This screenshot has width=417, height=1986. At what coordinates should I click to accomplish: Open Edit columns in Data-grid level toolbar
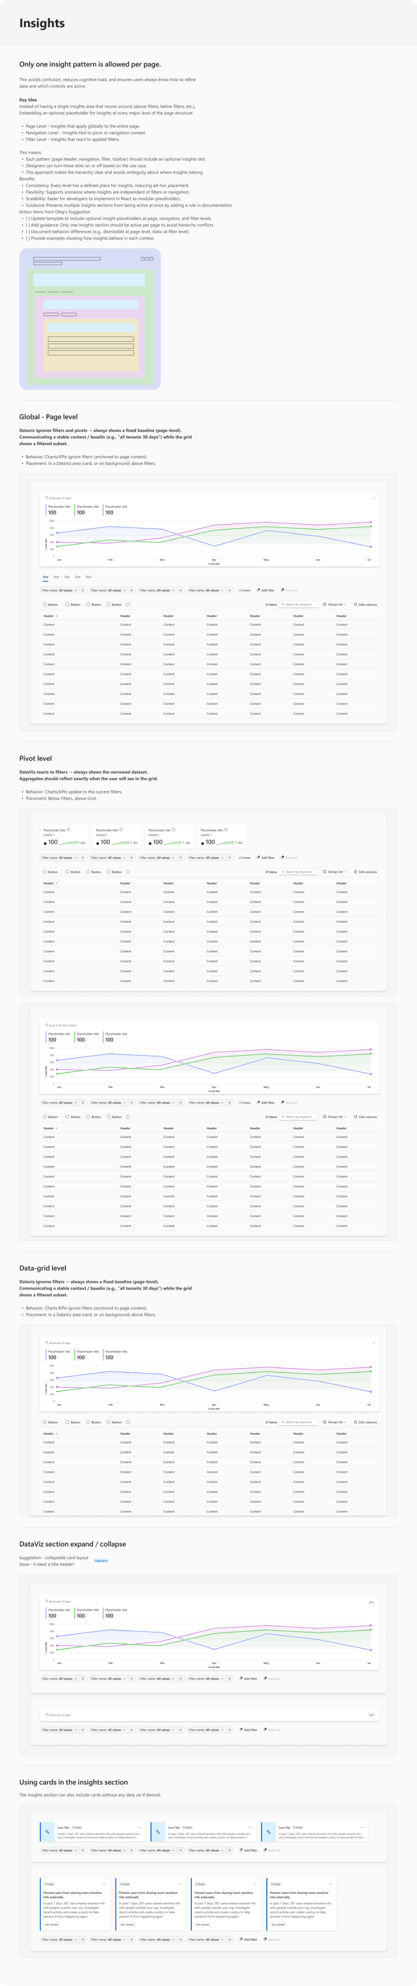pyautogui.click(x=365, y=1423)
